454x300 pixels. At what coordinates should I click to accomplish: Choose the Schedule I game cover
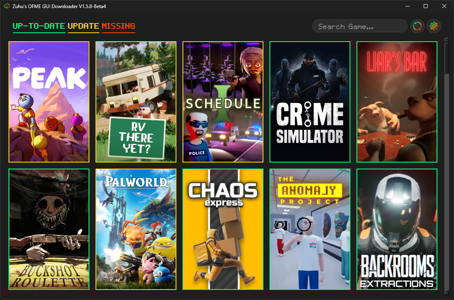[x=223, y=102]
